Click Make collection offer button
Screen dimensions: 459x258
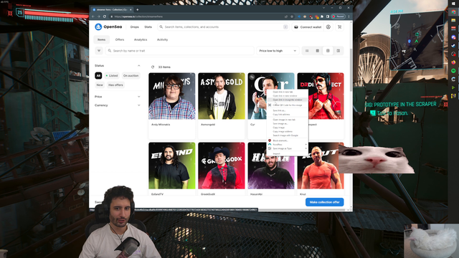[x=325, y=202]
